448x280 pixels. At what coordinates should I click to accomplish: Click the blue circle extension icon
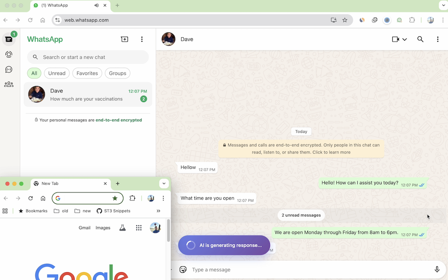coord(387,20)
